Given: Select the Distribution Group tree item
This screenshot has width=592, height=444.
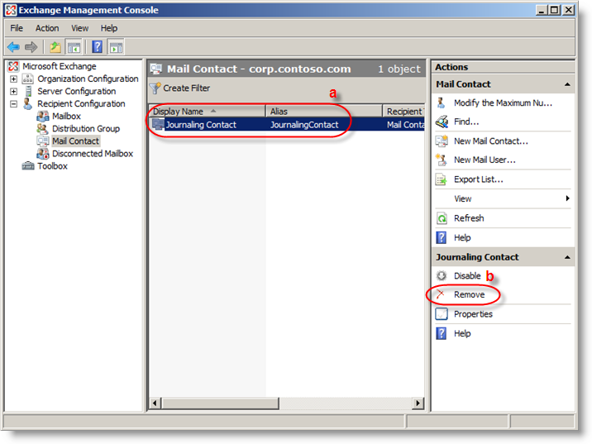Looking at the screenshot, I should coord(86,129).
